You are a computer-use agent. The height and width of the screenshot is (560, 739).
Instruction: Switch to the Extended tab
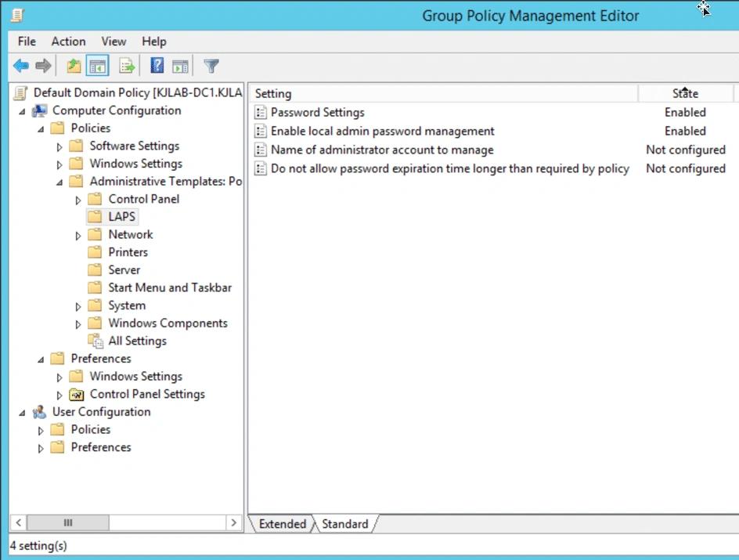point(283,524)
